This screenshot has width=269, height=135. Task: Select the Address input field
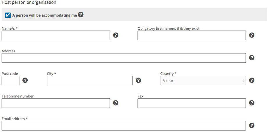124,58
